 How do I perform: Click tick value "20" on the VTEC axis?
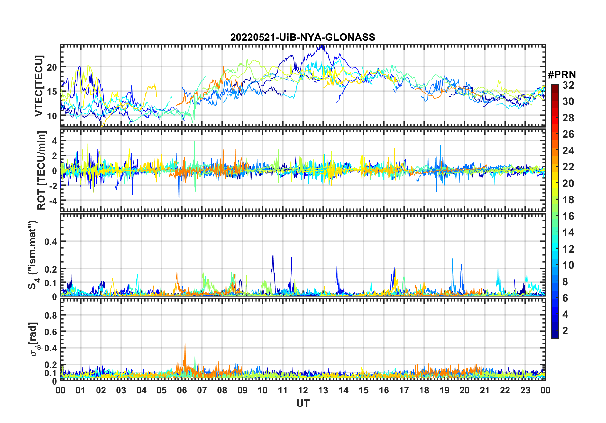[x=52, y=67]
